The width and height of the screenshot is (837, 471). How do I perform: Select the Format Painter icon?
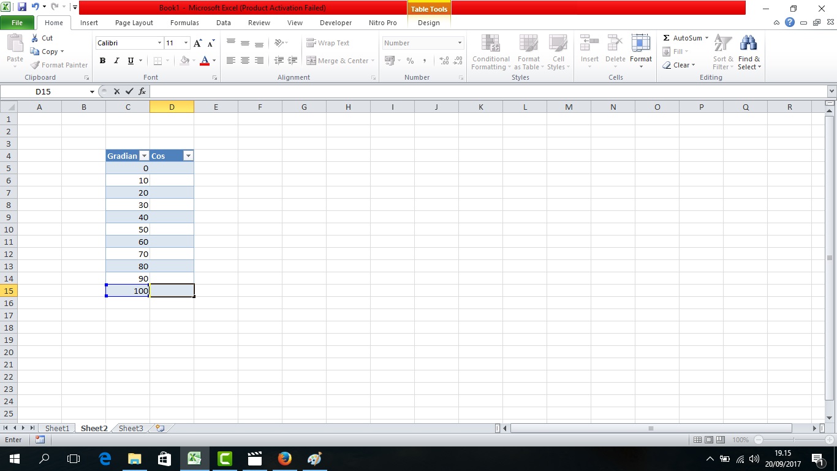pos(34,64)
